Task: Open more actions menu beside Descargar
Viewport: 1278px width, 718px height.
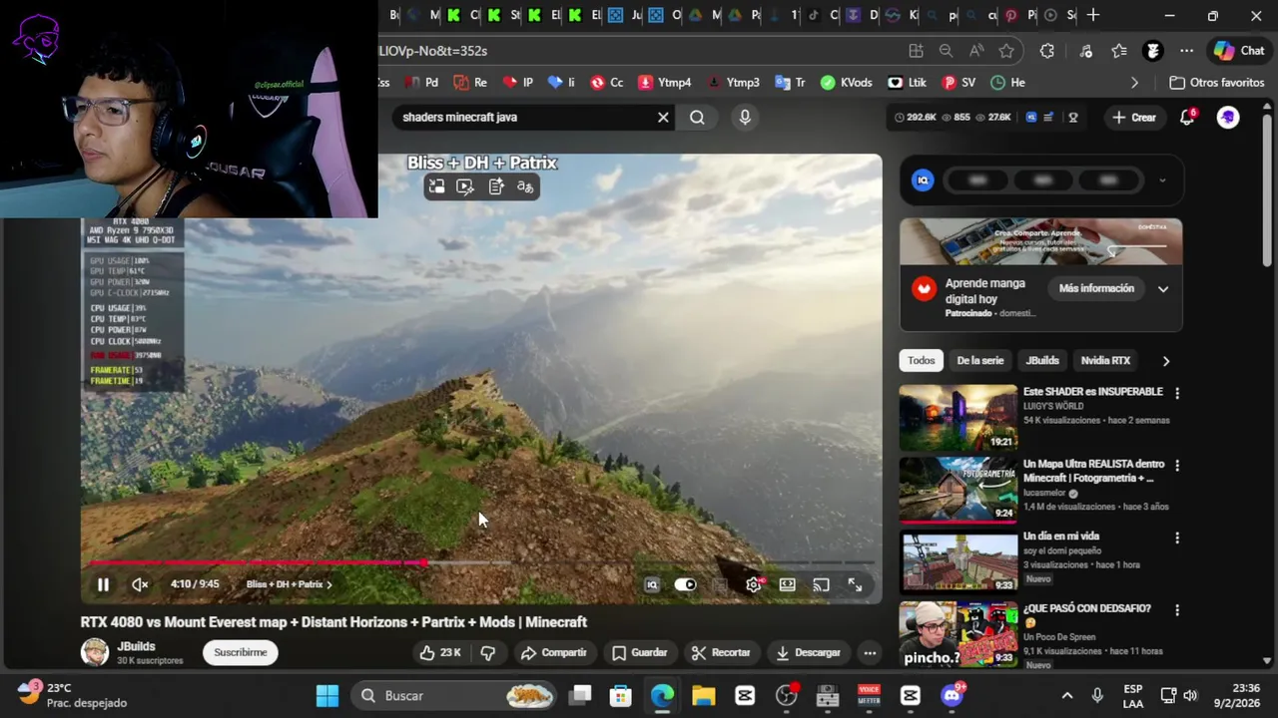Action: [x=870, y=653]
